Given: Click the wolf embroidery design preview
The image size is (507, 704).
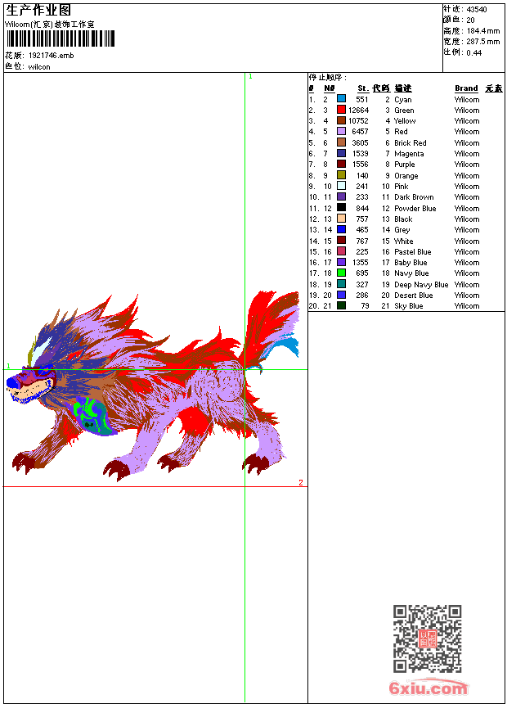Looking at the screenshot, I should click(153, 386).
